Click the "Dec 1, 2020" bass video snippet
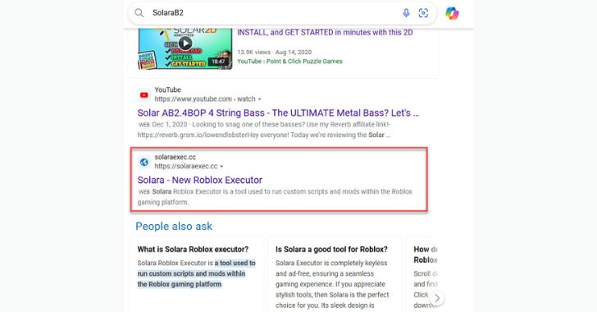The height and width of the screenshot is (312, 597). [x=264, y=129]
